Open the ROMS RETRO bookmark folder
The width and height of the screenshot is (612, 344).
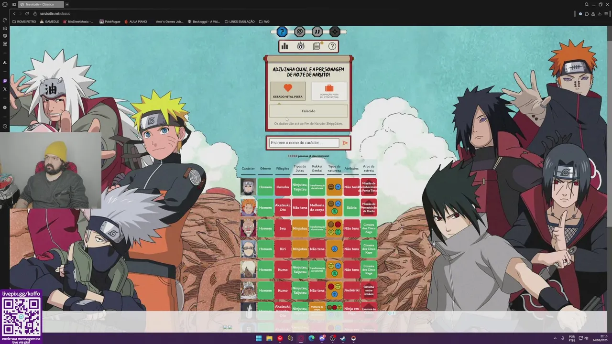coord(24,21)
